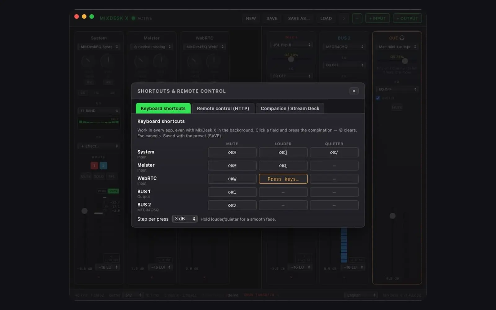496x310 pixels.
Task: Open the WebRTC input device dropdown
Action: point(204,47)
